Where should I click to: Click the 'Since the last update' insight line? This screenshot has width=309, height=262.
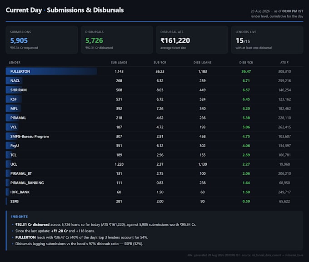coord(55,231)
